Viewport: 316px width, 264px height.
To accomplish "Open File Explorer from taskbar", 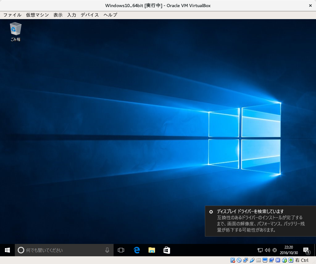I will tap(152, 250).
